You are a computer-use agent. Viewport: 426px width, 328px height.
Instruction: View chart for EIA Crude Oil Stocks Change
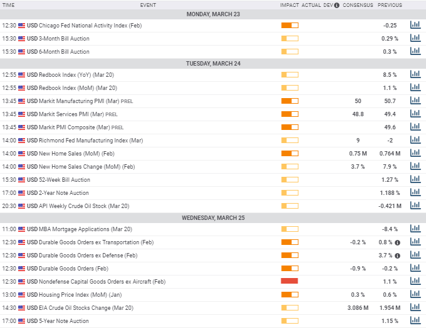point(415,307)
